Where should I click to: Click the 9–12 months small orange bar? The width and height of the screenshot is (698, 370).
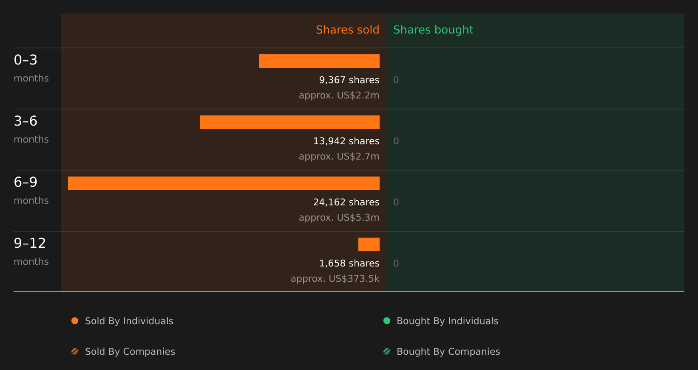[x=369, y=244]
